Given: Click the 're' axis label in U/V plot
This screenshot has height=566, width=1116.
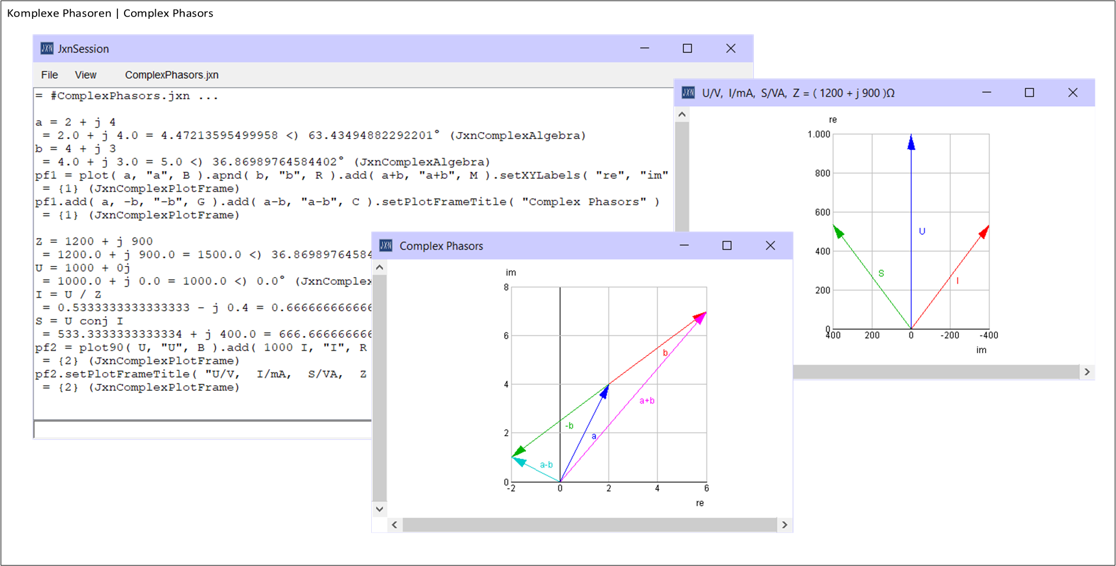Looking at the screenshot, I should 833,120.
